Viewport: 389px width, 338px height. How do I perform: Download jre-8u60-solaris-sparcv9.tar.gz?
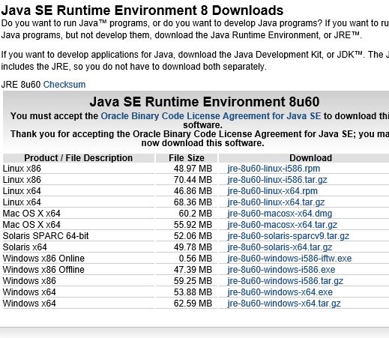[x=288, y=236]
